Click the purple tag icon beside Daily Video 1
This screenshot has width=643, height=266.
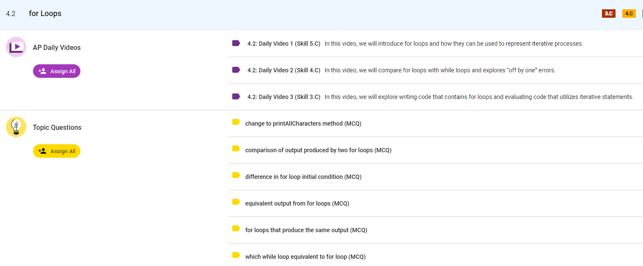(x=236, y=43)
